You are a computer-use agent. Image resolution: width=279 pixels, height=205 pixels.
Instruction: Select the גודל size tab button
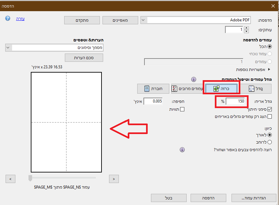click(256, 89)
